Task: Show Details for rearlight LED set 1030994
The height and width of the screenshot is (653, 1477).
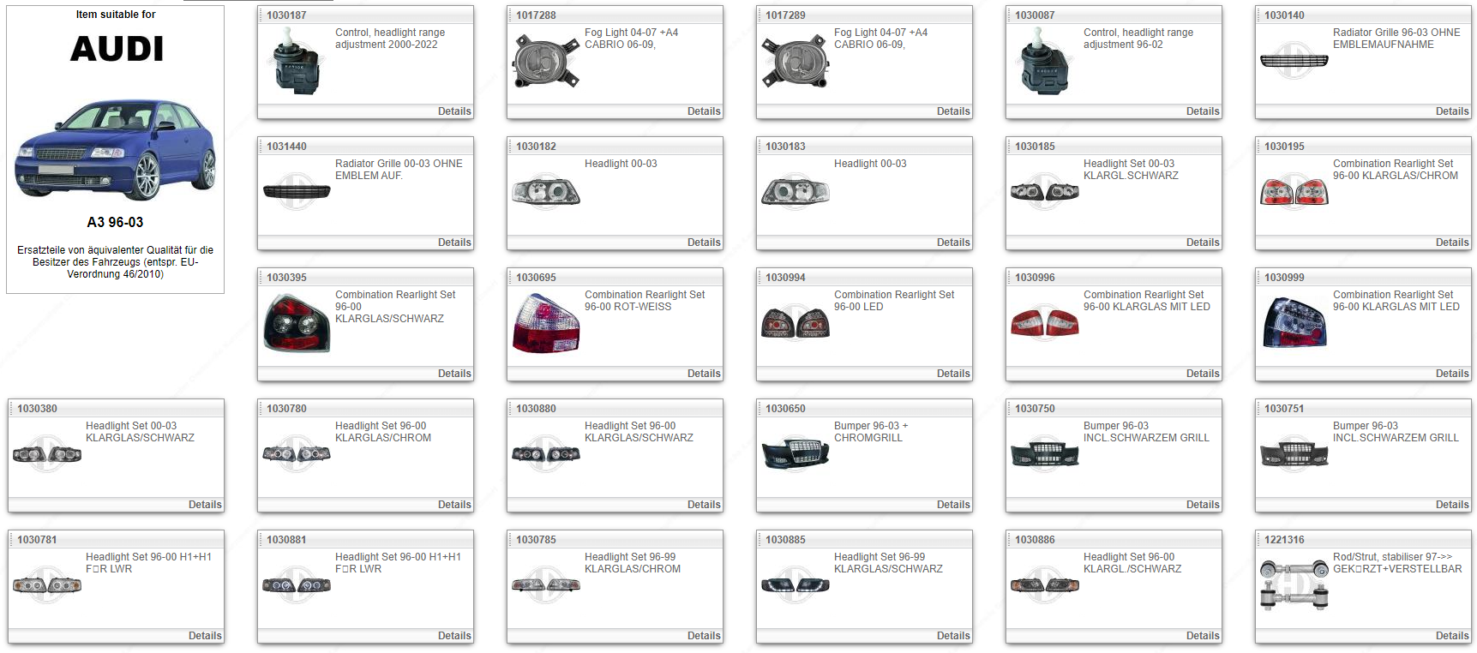Action: click(952, 374)
